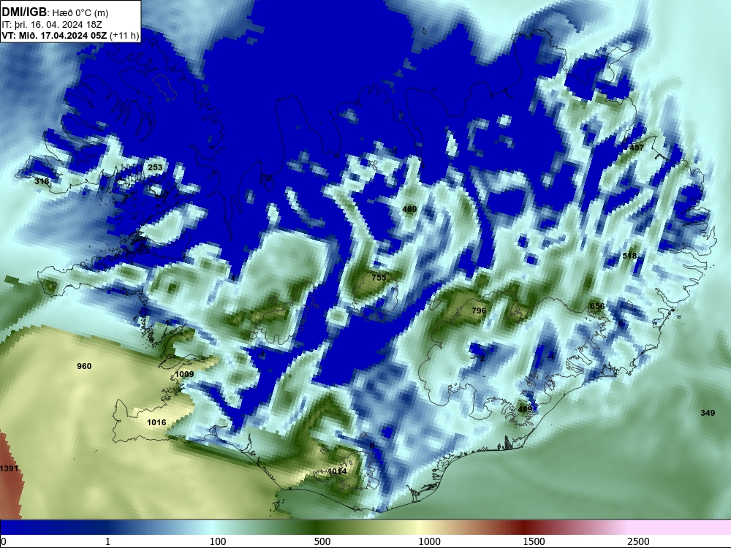Click the color scale tick label 2500
The image size is (731, 548).
coord(638,541)
